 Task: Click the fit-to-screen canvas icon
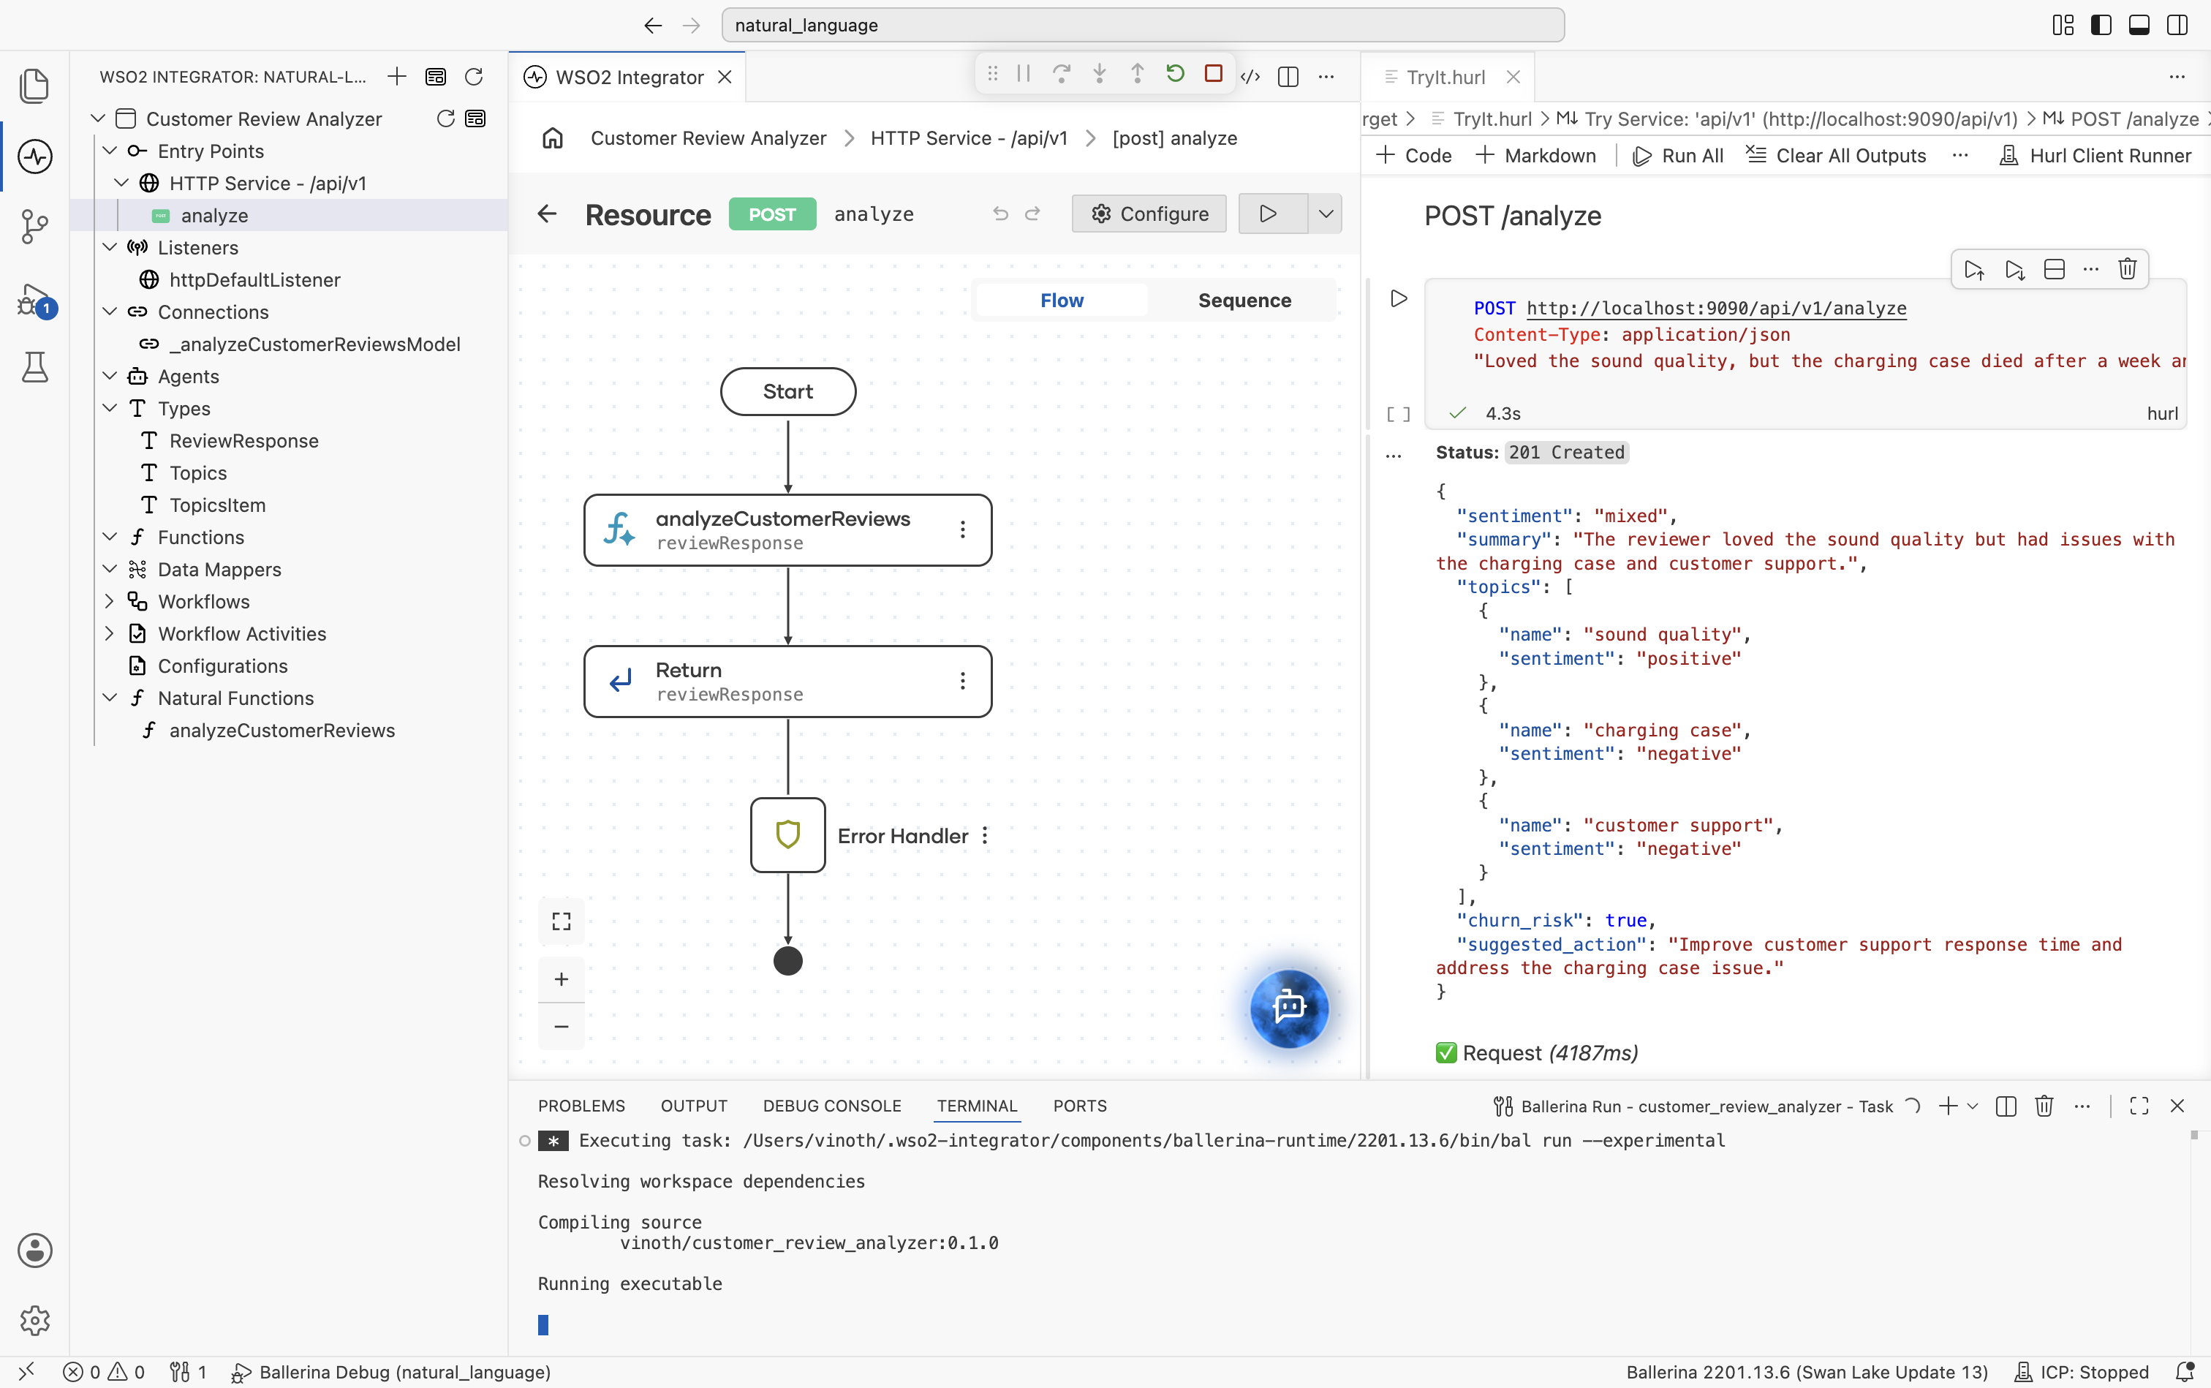pyautogui.click(x=561, y=921)
